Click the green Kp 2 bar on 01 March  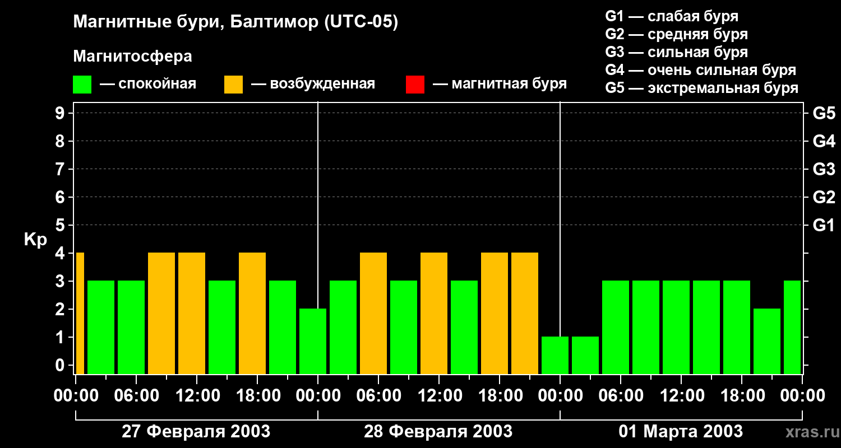[767, 341]
